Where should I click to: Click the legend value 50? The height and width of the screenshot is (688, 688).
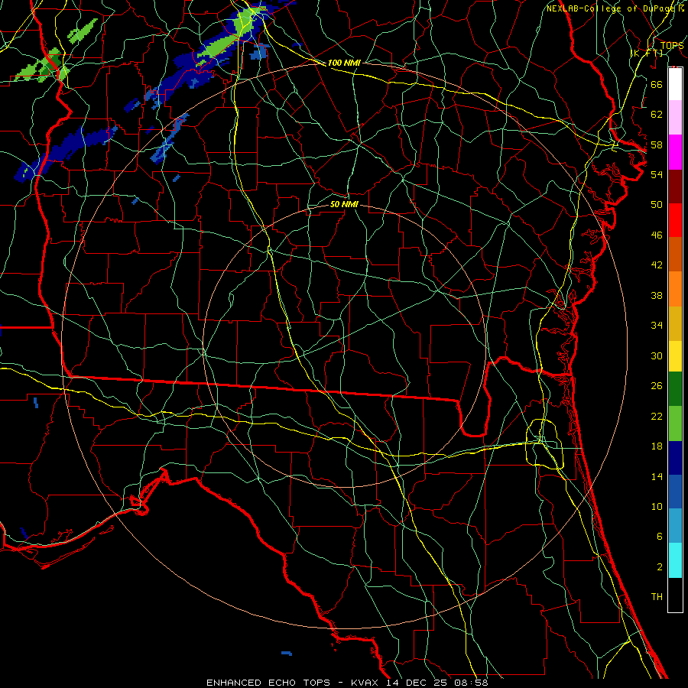(x=657, y=204)
